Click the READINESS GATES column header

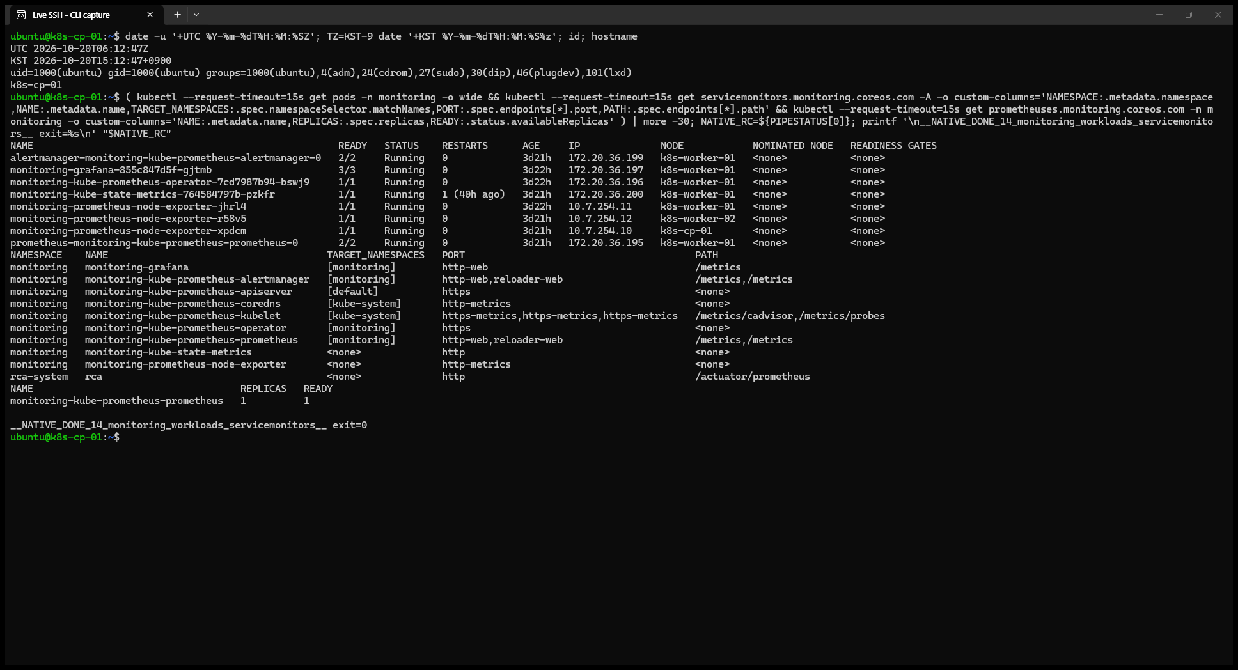click(x=893, y=146)
